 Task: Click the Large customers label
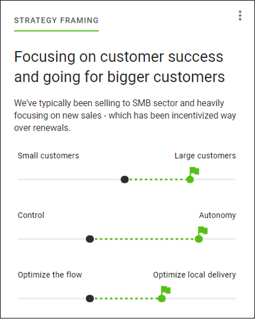(205, 156)
